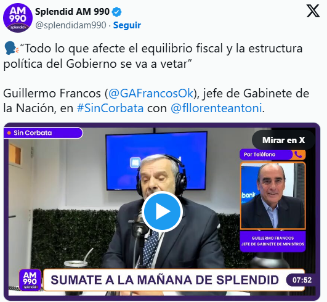Open the #SinCorbata hashtag
This screenshot has width=327, height=302.
coord(110,108)
